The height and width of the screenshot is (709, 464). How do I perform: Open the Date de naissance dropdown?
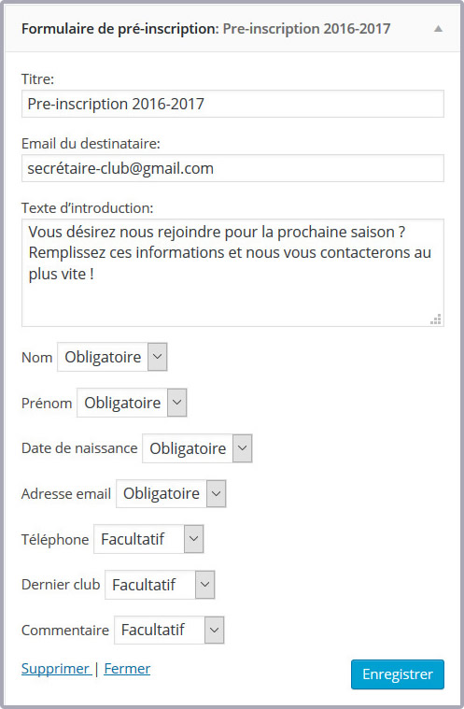[197, 448]
